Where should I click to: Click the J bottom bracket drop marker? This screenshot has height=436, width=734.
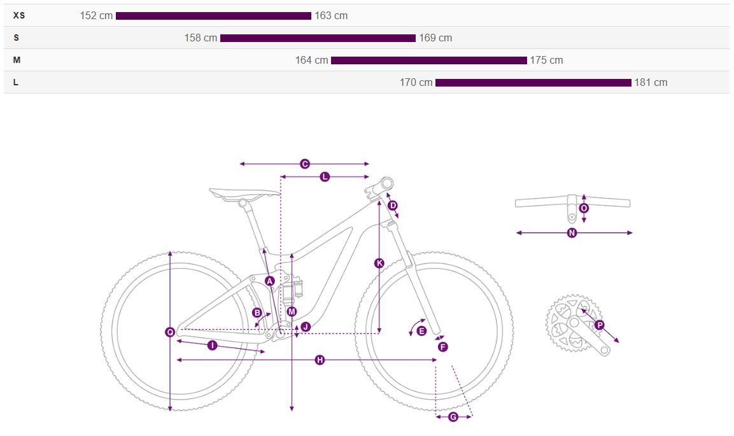tap(306, 327)
